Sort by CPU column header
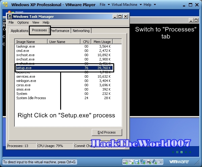202x167 pixels. [x=86, y=42]
